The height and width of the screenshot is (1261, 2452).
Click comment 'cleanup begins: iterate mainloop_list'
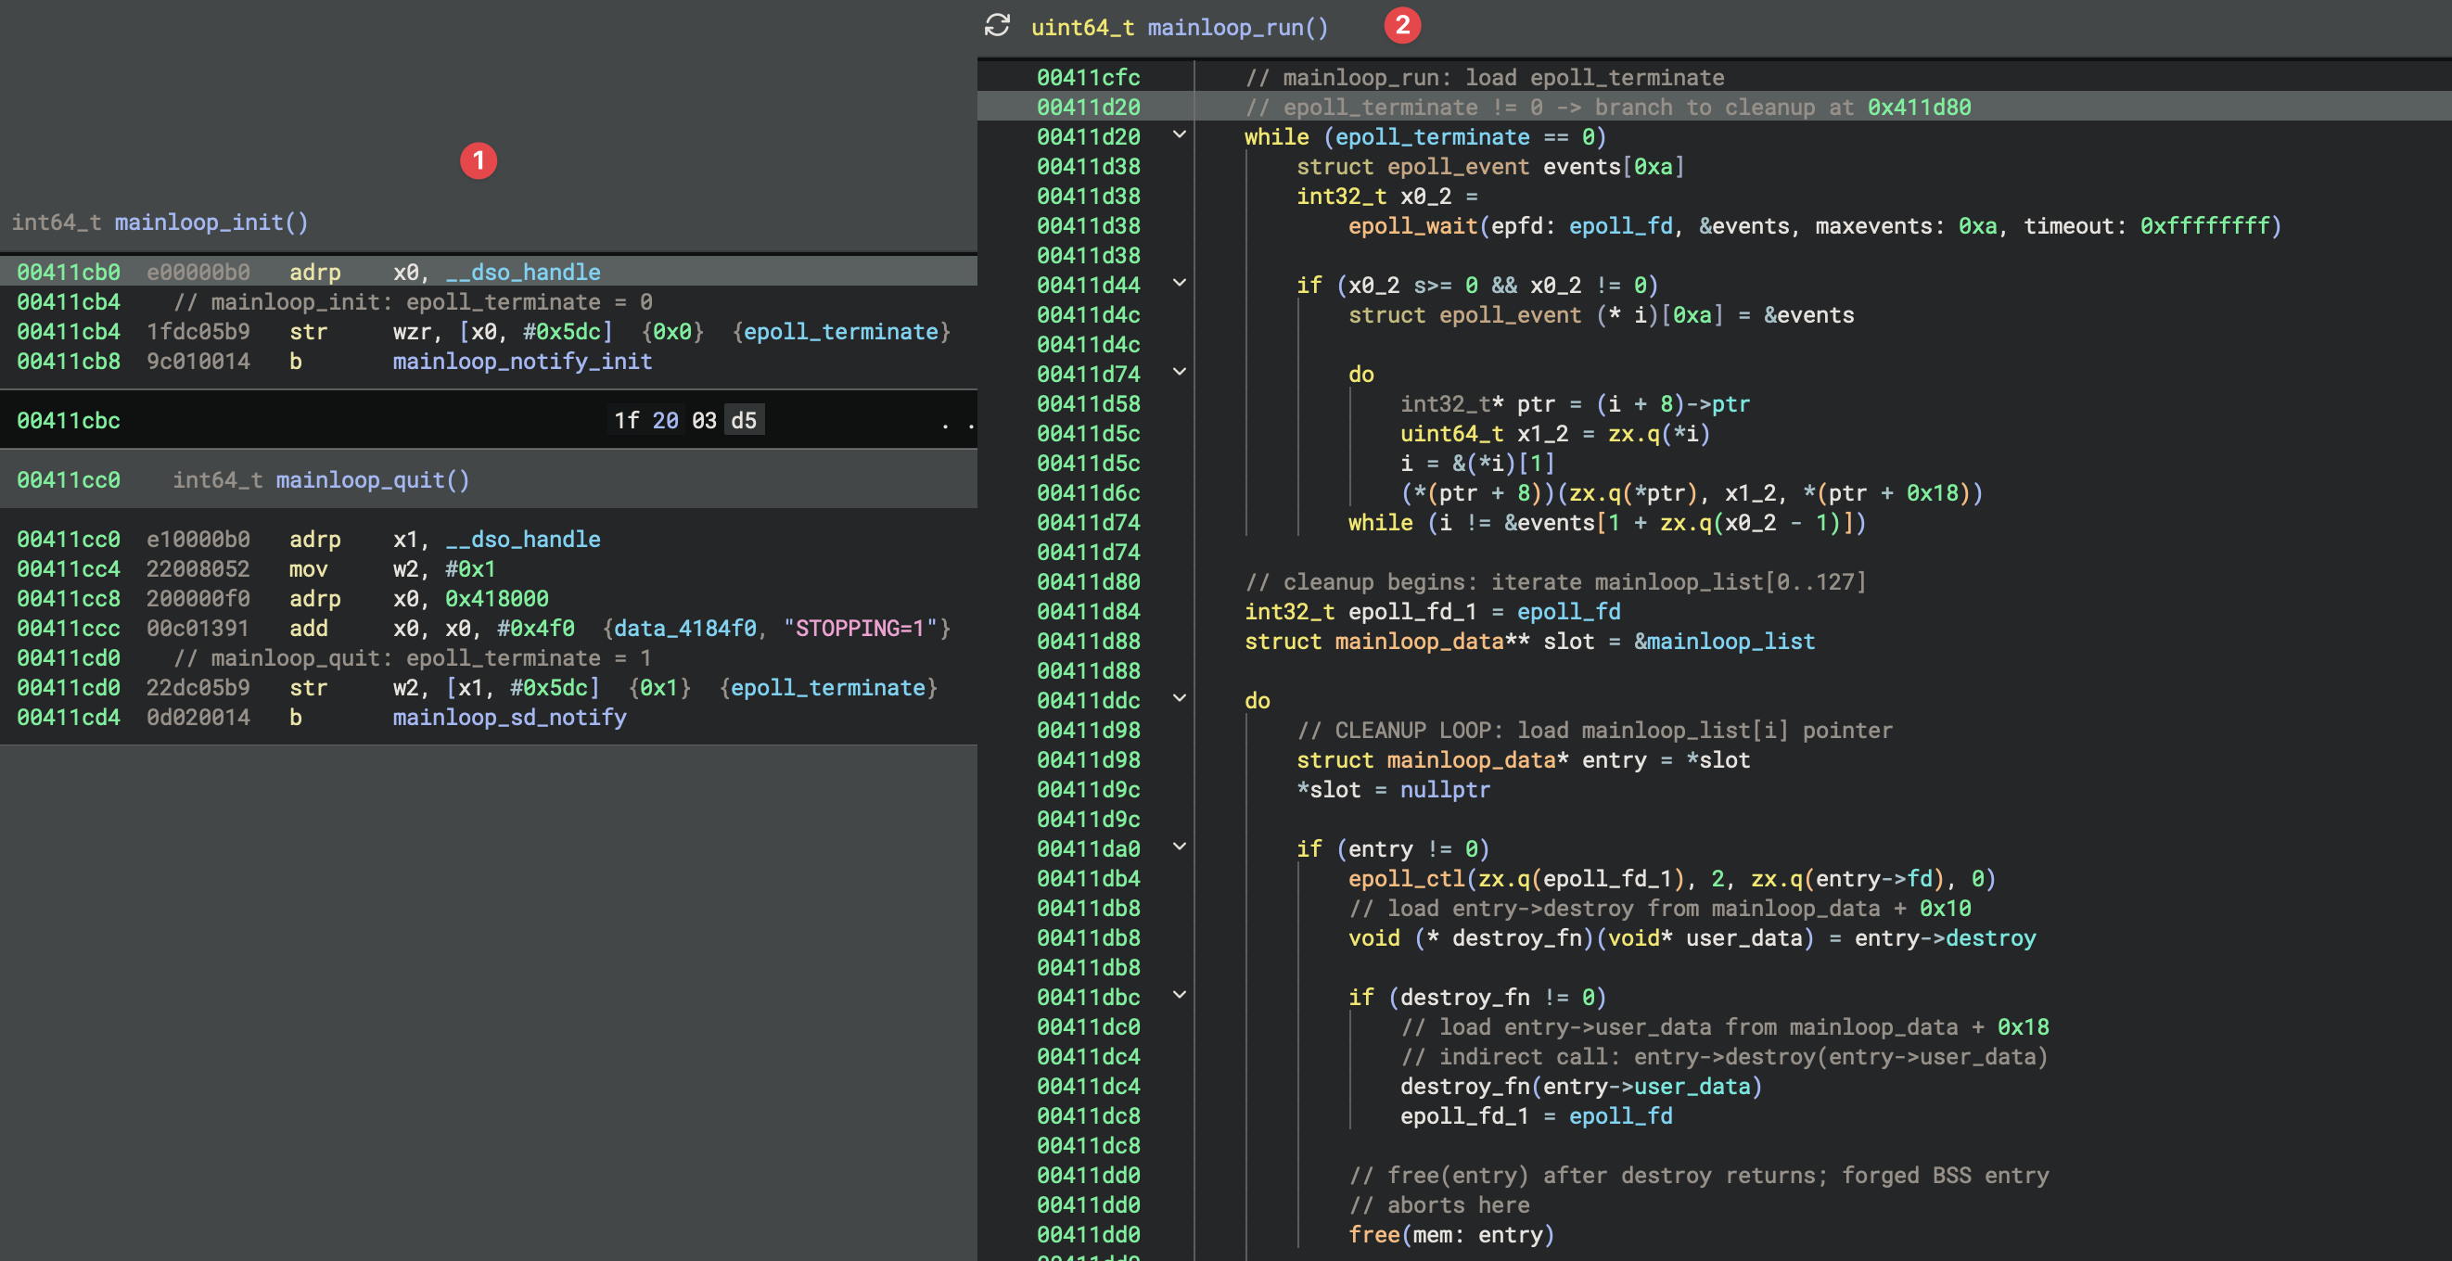1555,581
